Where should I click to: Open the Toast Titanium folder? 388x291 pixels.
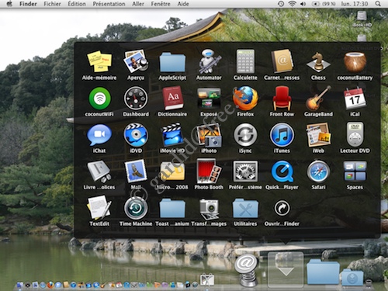(x=172, y=208)
